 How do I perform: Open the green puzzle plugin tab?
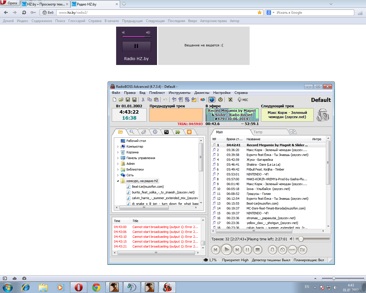(178, 132)
